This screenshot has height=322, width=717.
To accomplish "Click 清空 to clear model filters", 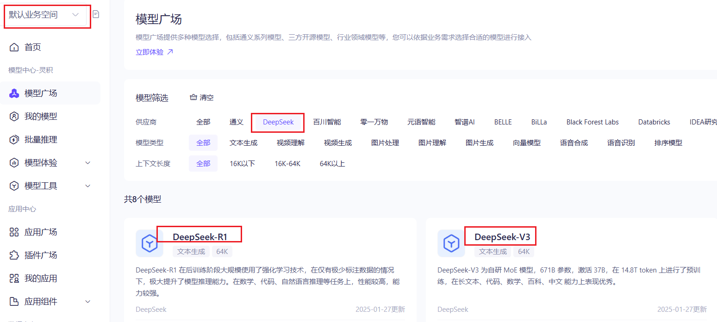I will click(202, 98).
